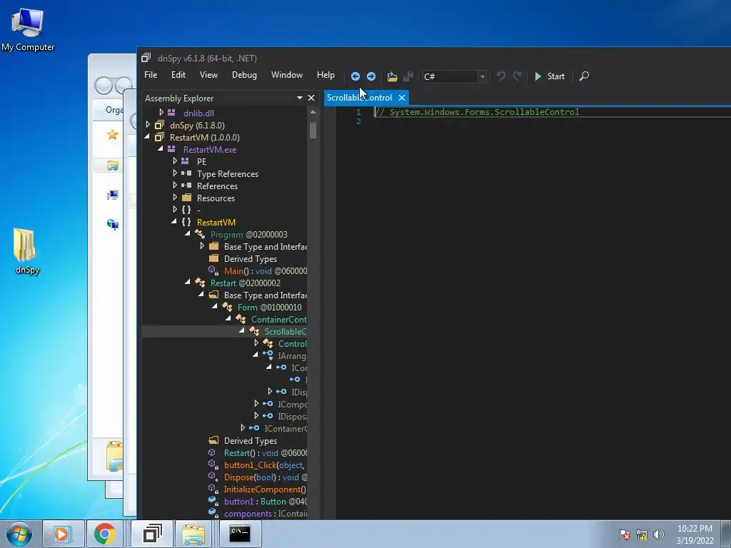731x548 pixels.
Task: Select the ContainerControl tree node
Action: pyautogui.click(x=279, y=319)
